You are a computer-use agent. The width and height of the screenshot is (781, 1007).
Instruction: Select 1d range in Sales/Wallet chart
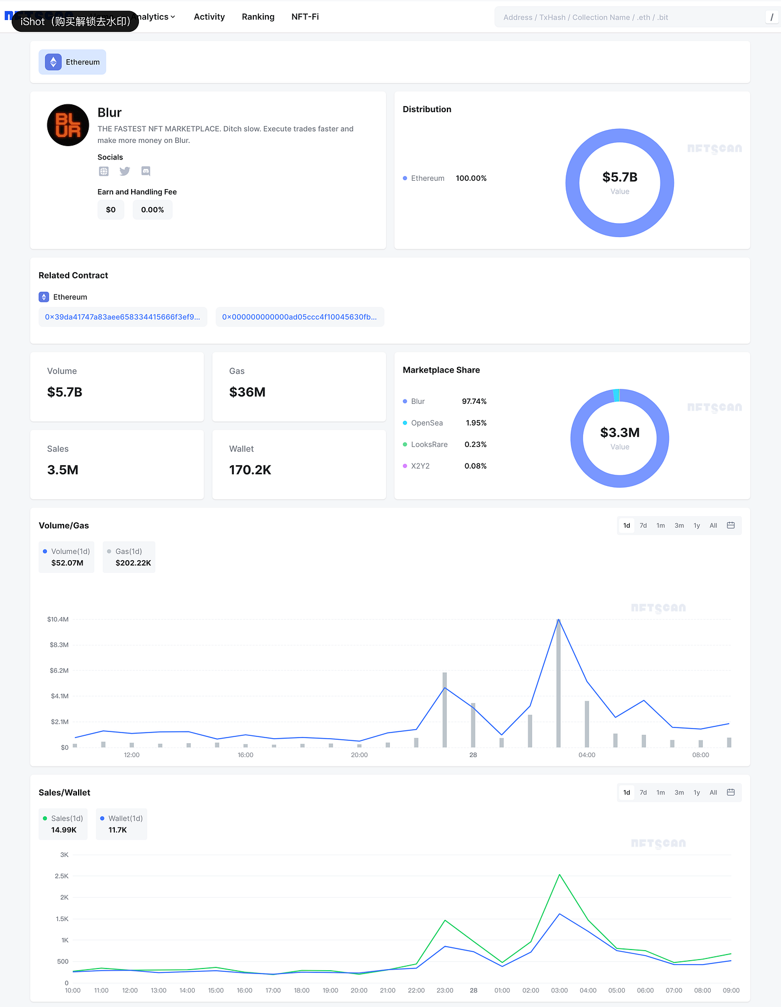pos(626,792)
